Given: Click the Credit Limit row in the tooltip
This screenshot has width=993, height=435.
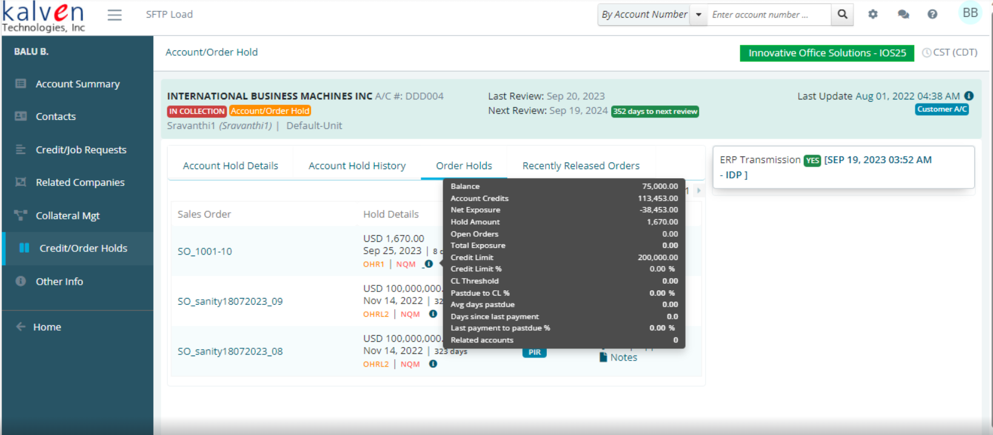Looking at the screenshot, I should coord(564,257).
